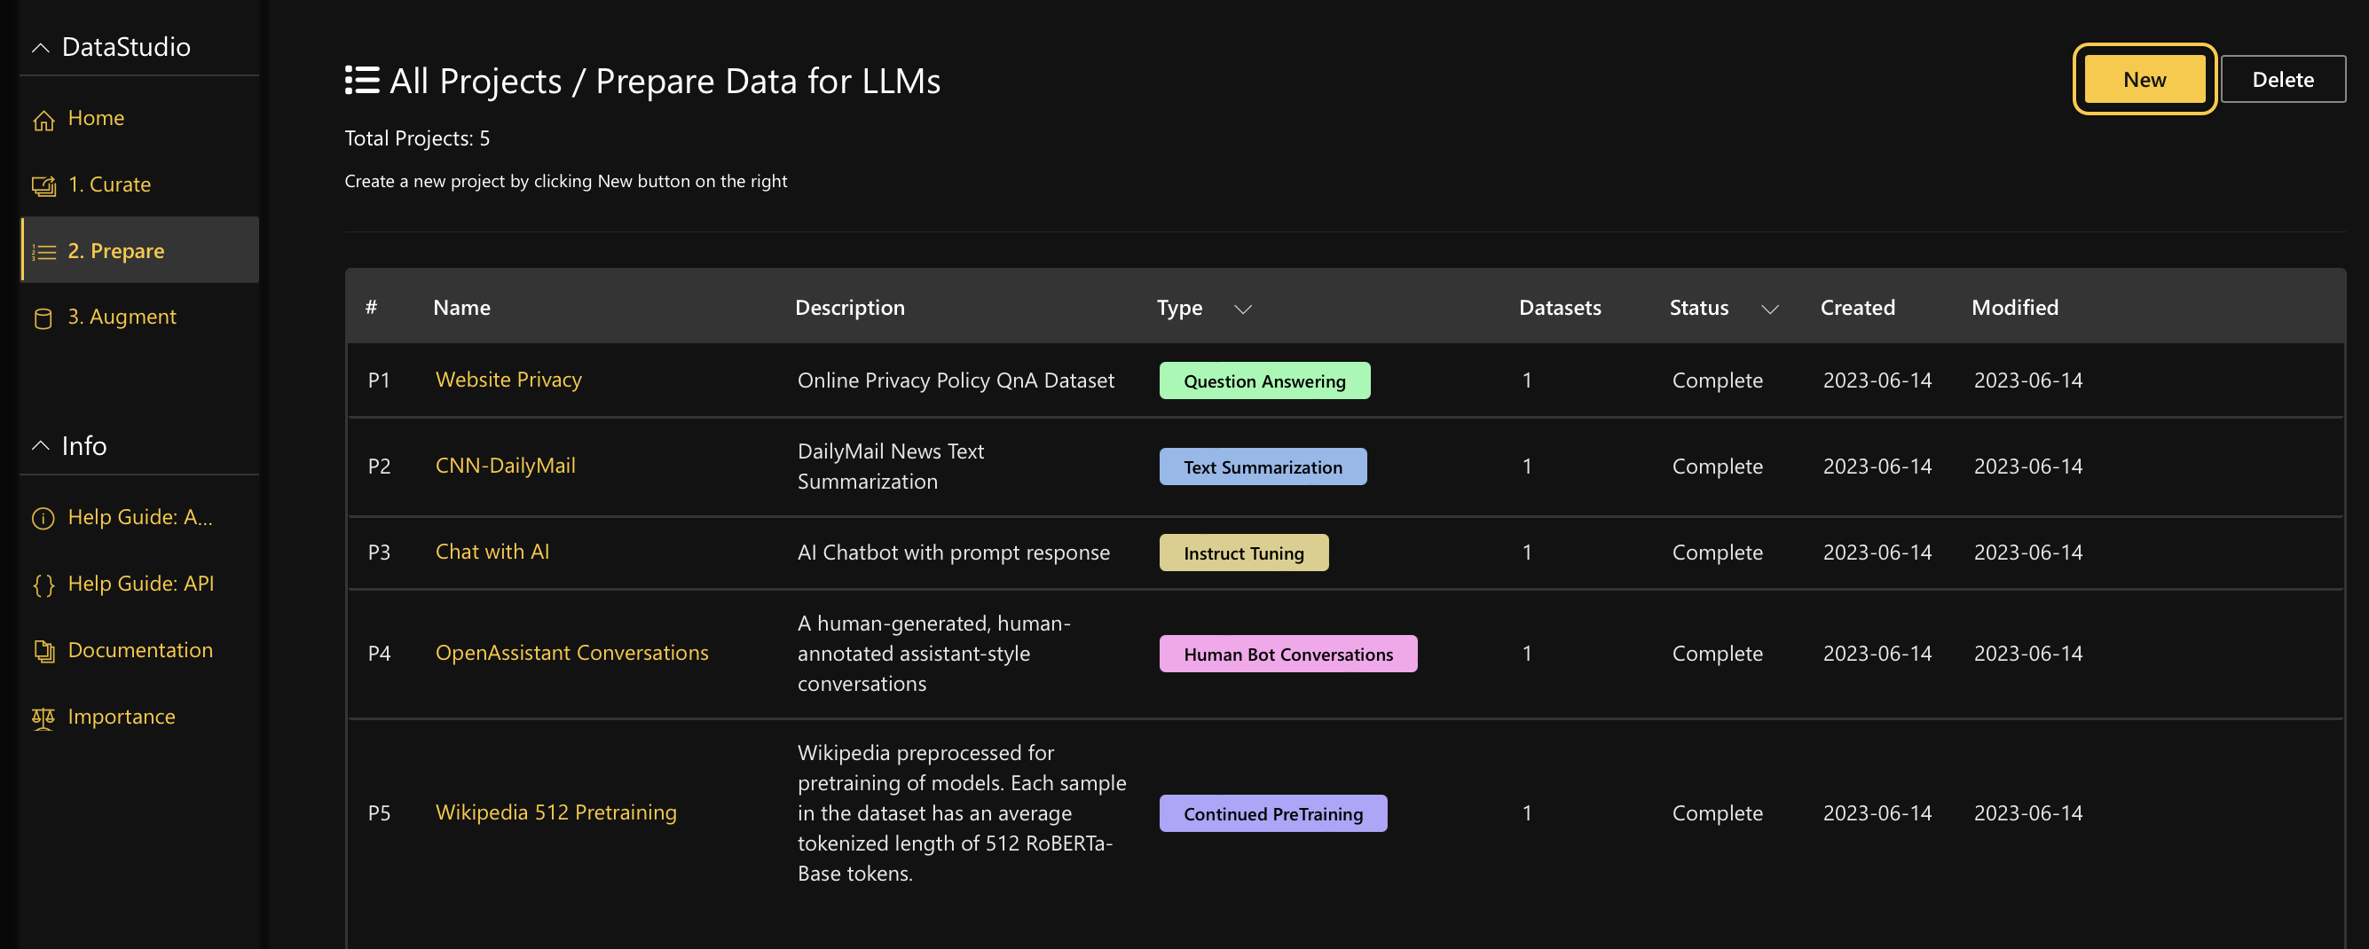2369x949 pixels.
Task: Click the Documentation pages icon
Action: pyautogui.click(x=43, y=651)
